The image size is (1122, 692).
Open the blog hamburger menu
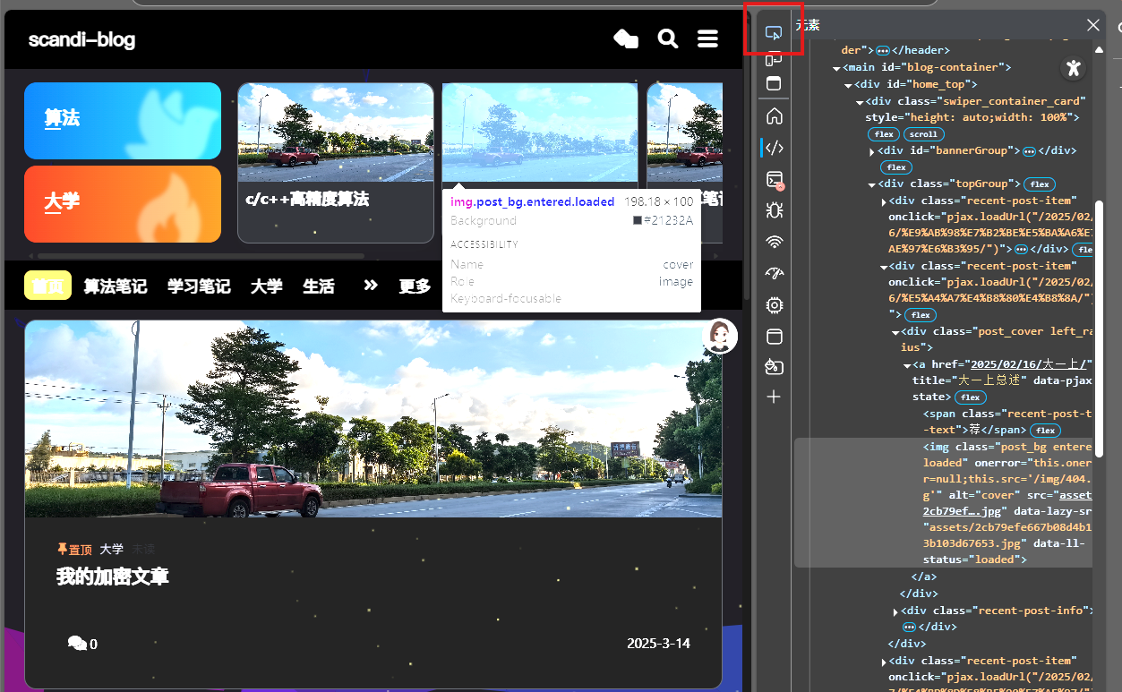[x=707, y=38]
